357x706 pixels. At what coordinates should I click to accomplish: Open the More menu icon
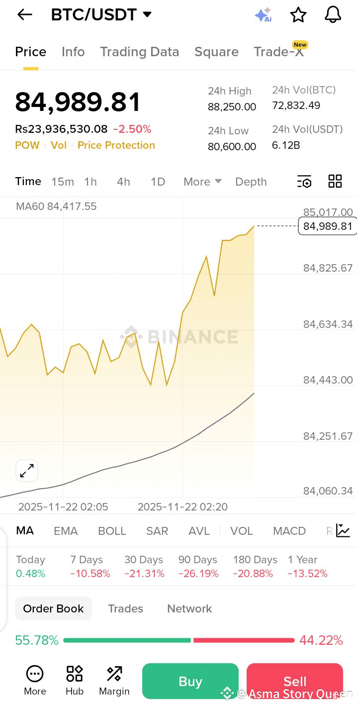click(35, 680)
